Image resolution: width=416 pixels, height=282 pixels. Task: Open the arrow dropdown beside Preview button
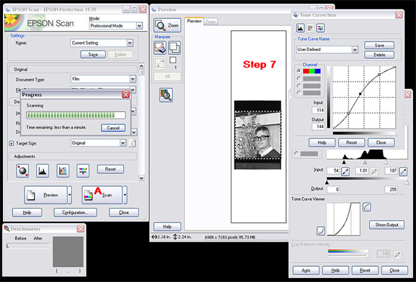(70, 195)
